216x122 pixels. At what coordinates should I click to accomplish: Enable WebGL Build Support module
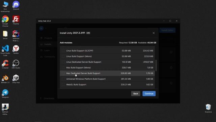(63, 84)
